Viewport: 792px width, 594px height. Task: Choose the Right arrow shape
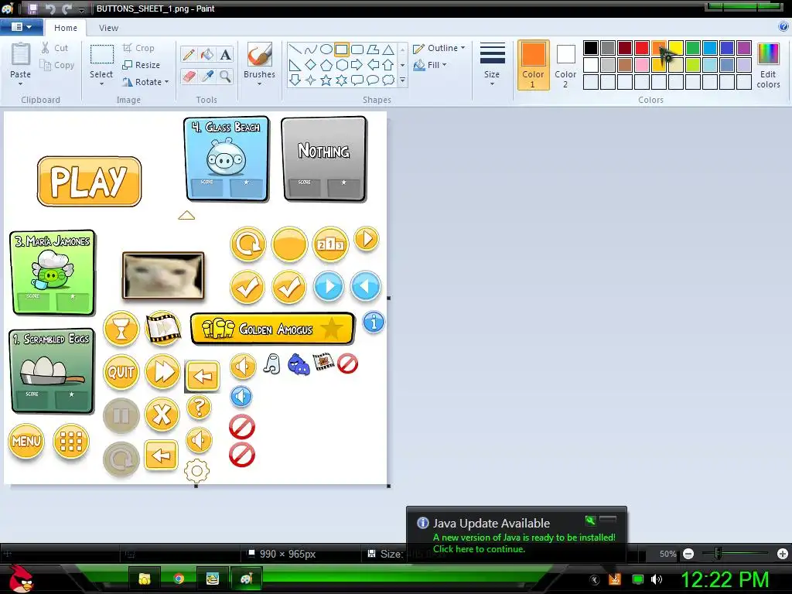[x=357, y=65]
